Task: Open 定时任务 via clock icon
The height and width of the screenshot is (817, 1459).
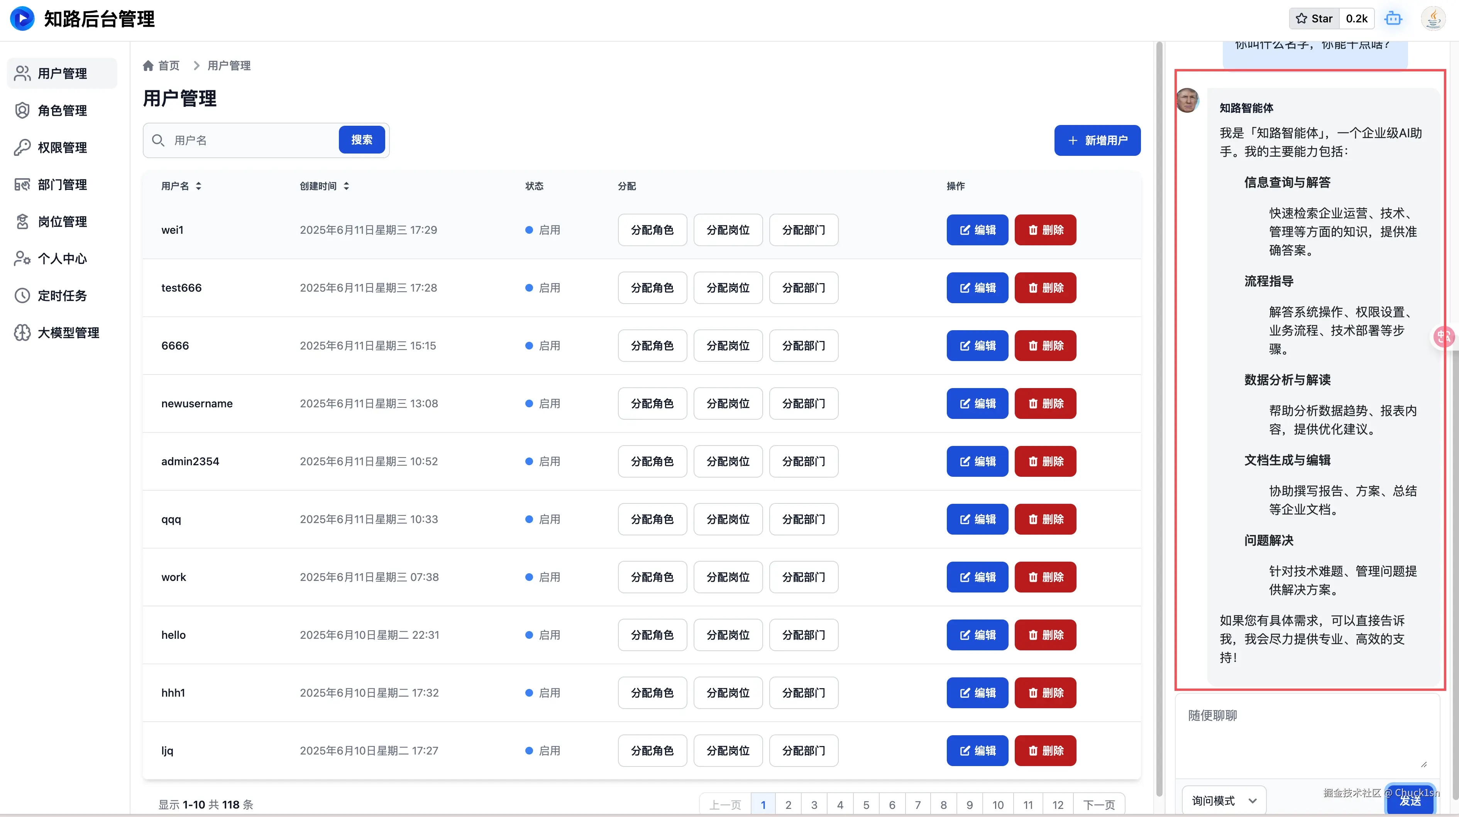Action: pyautogui.click(x=22, y=295)
